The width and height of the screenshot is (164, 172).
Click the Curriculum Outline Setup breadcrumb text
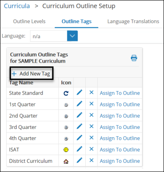[79, 6]
